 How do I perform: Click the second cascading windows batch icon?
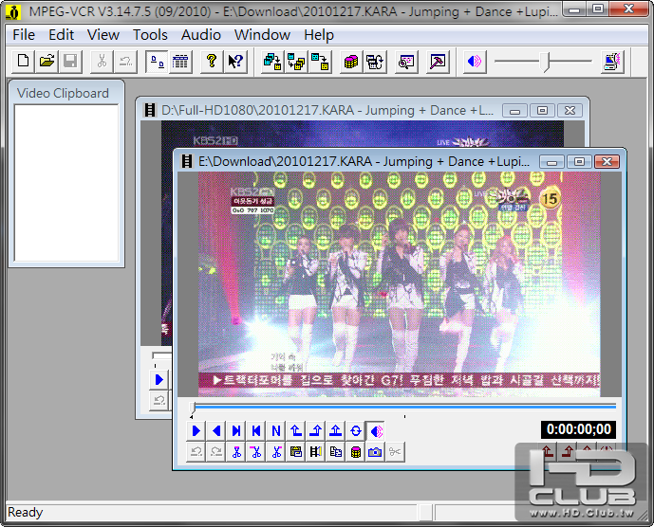click(x=296, y=62)
